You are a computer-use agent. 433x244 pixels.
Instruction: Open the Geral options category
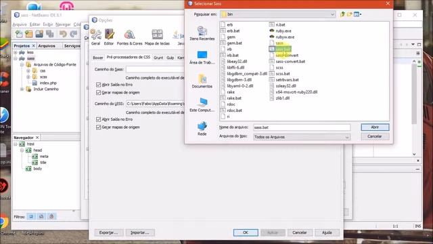pyautogui.click(x=95, y=37)
